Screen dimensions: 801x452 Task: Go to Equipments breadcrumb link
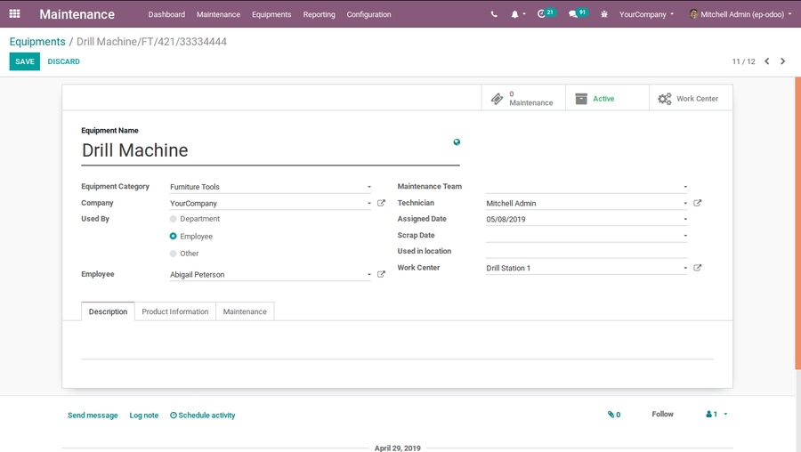tap(37, 41)
